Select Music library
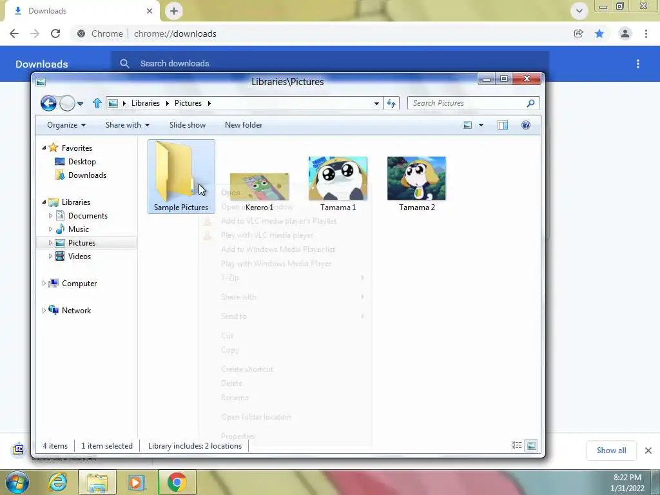The width and height of the screenshot is (660, 495). tap(78, 229)
